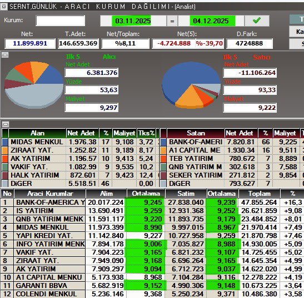Viewport: 304px width, 298px height.
Task: Click the orange swatch for A1 CAPITAL ME
Action: click(x=163, y=150)
